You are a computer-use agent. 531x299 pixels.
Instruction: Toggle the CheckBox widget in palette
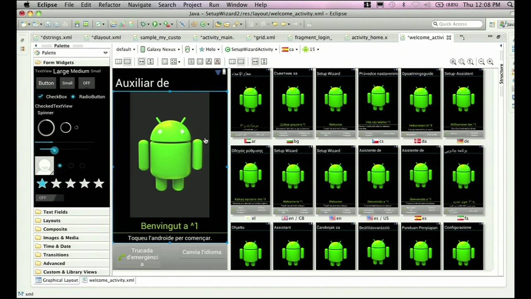pyautogui.click(x=52, y=96)
